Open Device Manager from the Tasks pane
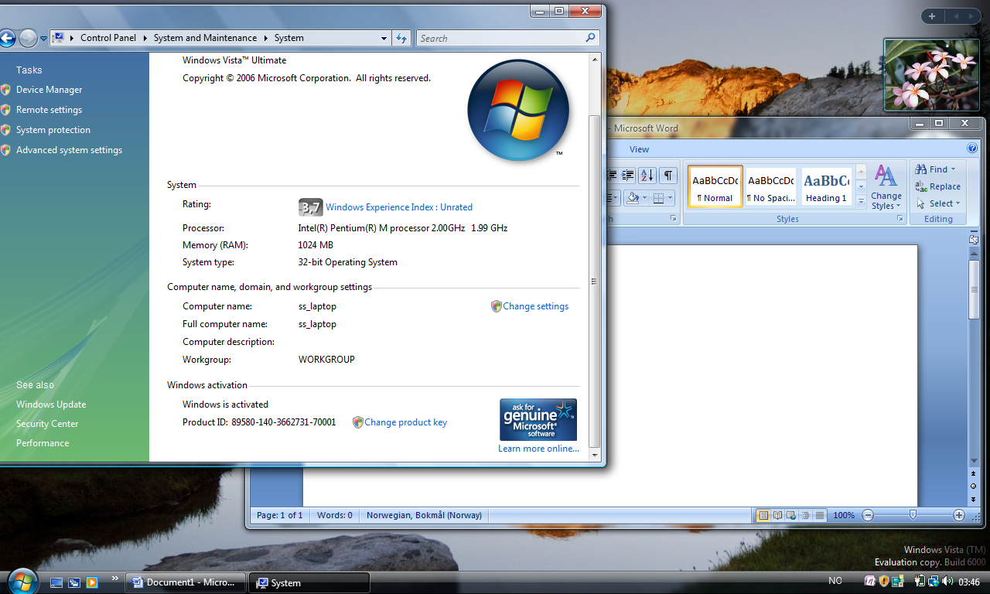 point(49,90)
